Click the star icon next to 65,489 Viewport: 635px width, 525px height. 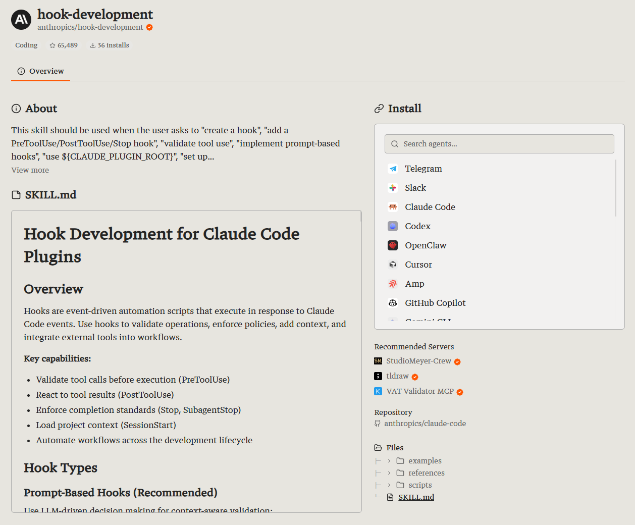pyautogui.click(x=52, y=45)
